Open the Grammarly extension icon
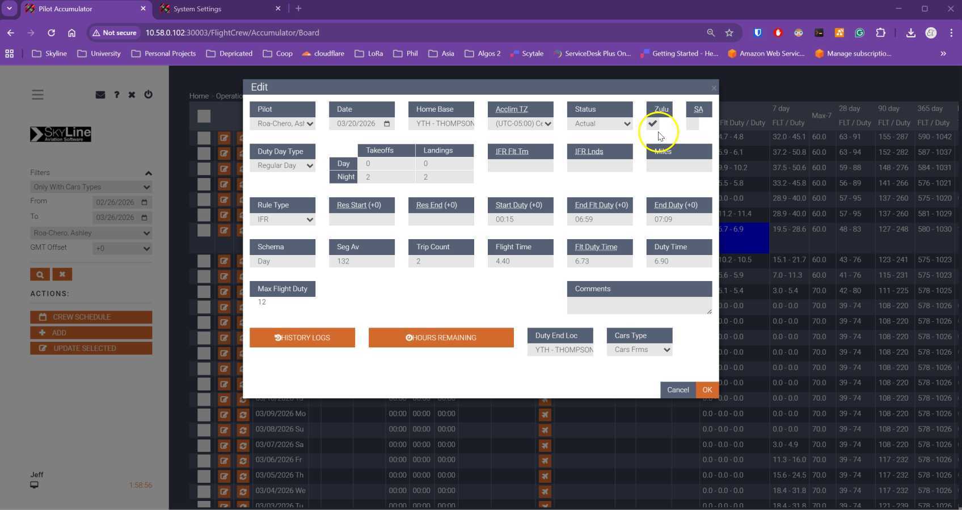962x510 pixels. [860, 33]
